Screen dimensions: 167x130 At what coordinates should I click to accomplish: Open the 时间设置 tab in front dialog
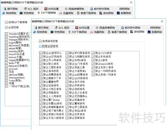pyautogui.click(x=82, y=28)
